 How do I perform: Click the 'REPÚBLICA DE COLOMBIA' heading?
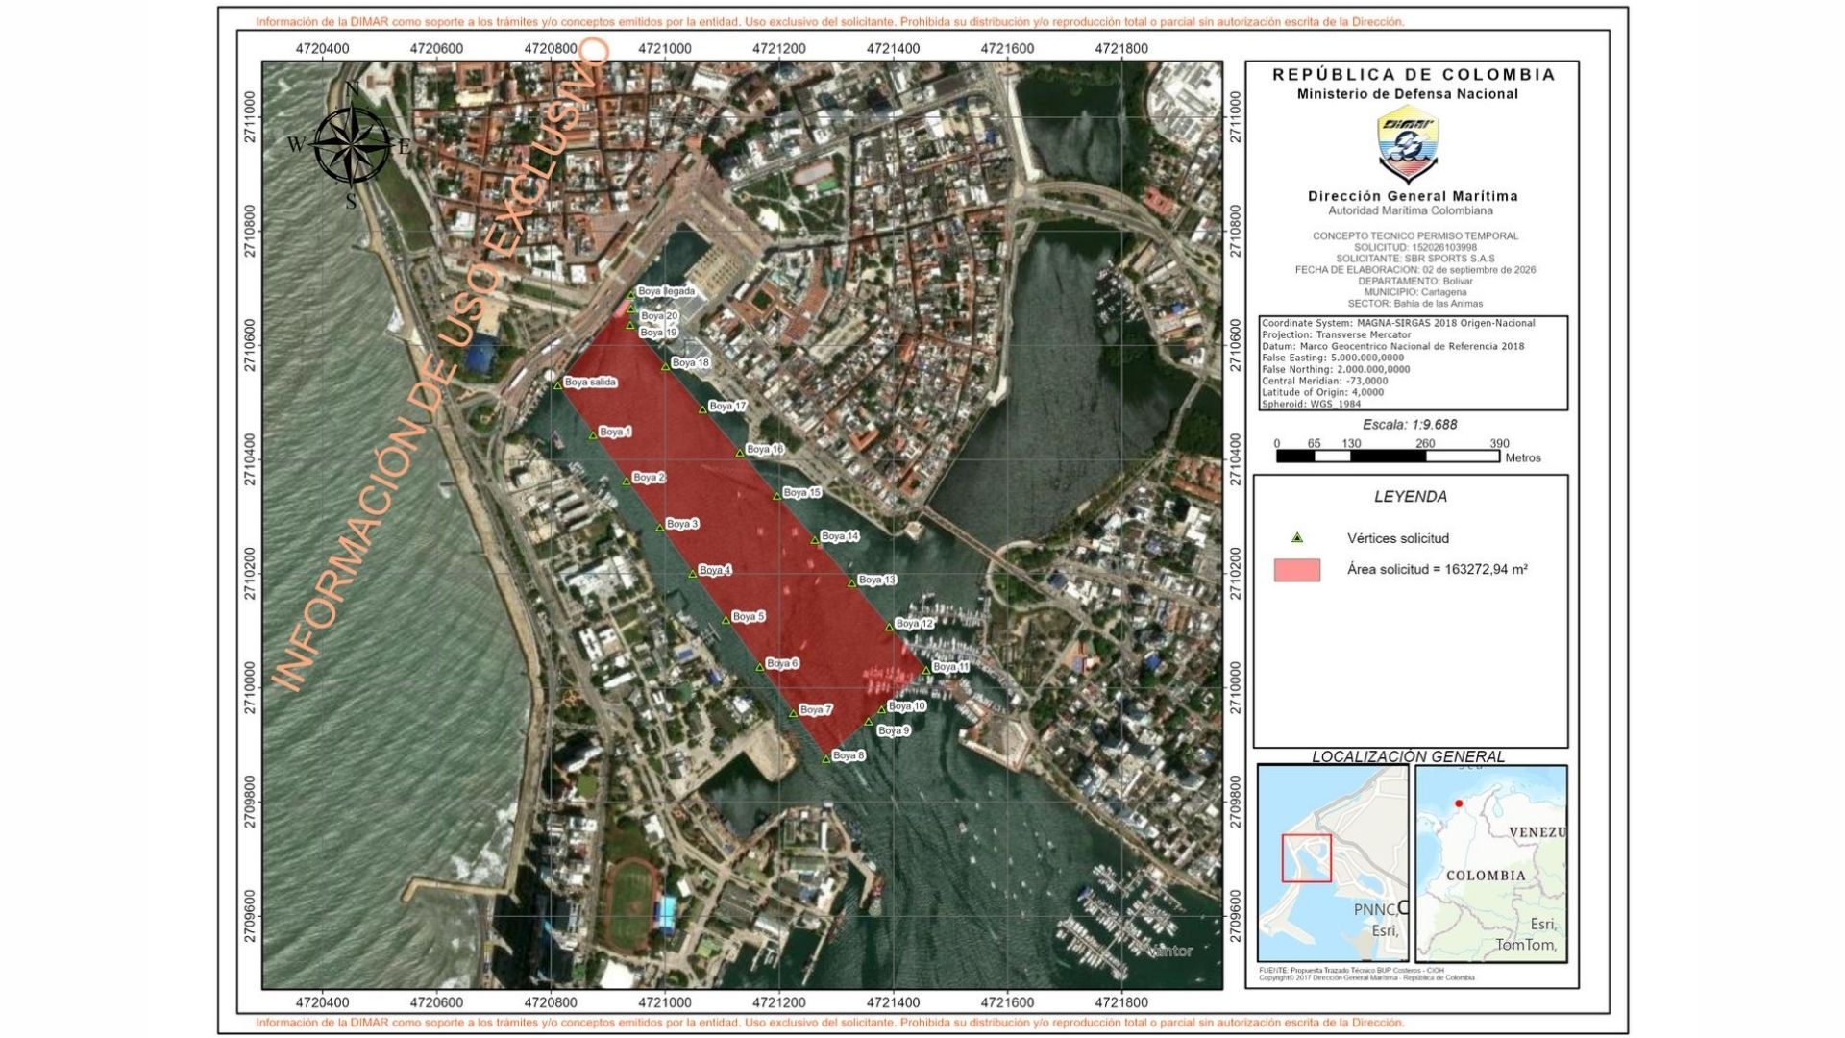[1414, 75]
